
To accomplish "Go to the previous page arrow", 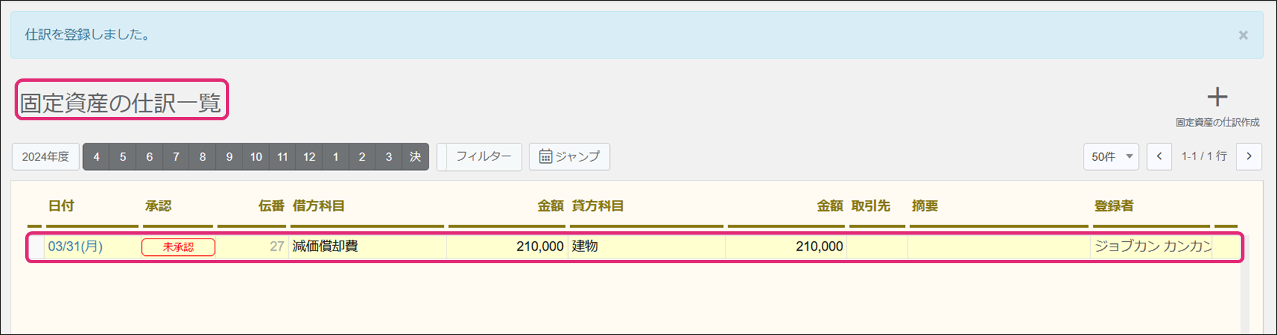I will [1159, 157].
